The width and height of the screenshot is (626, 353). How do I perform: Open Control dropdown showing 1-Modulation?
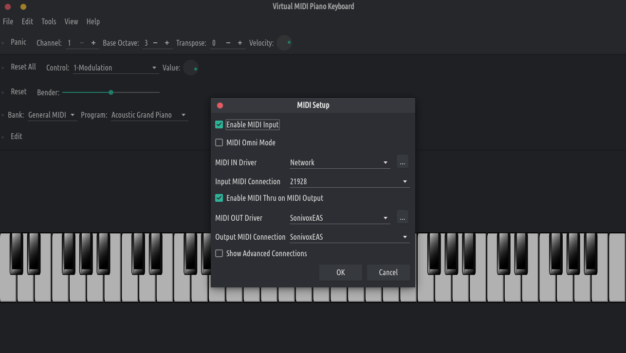click(116, 68)
